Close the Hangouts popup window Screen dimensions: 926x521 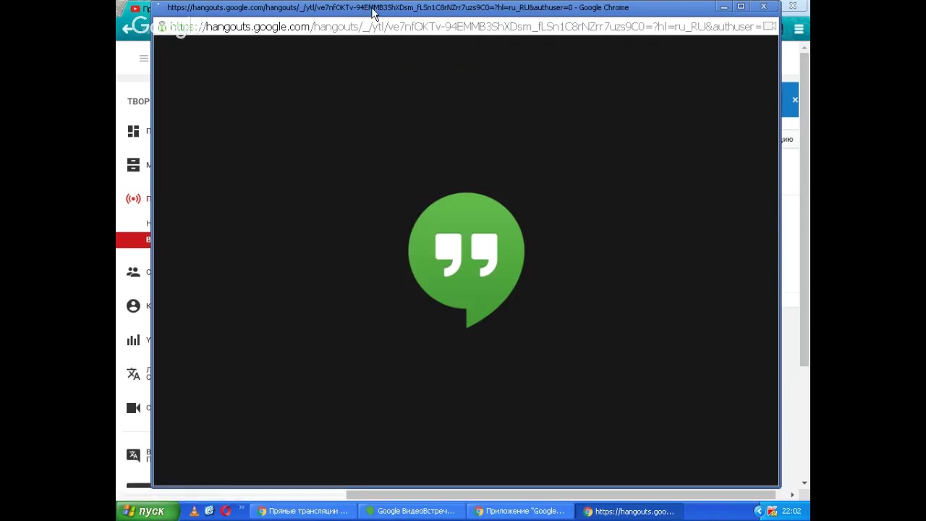(x=763, y=7)
